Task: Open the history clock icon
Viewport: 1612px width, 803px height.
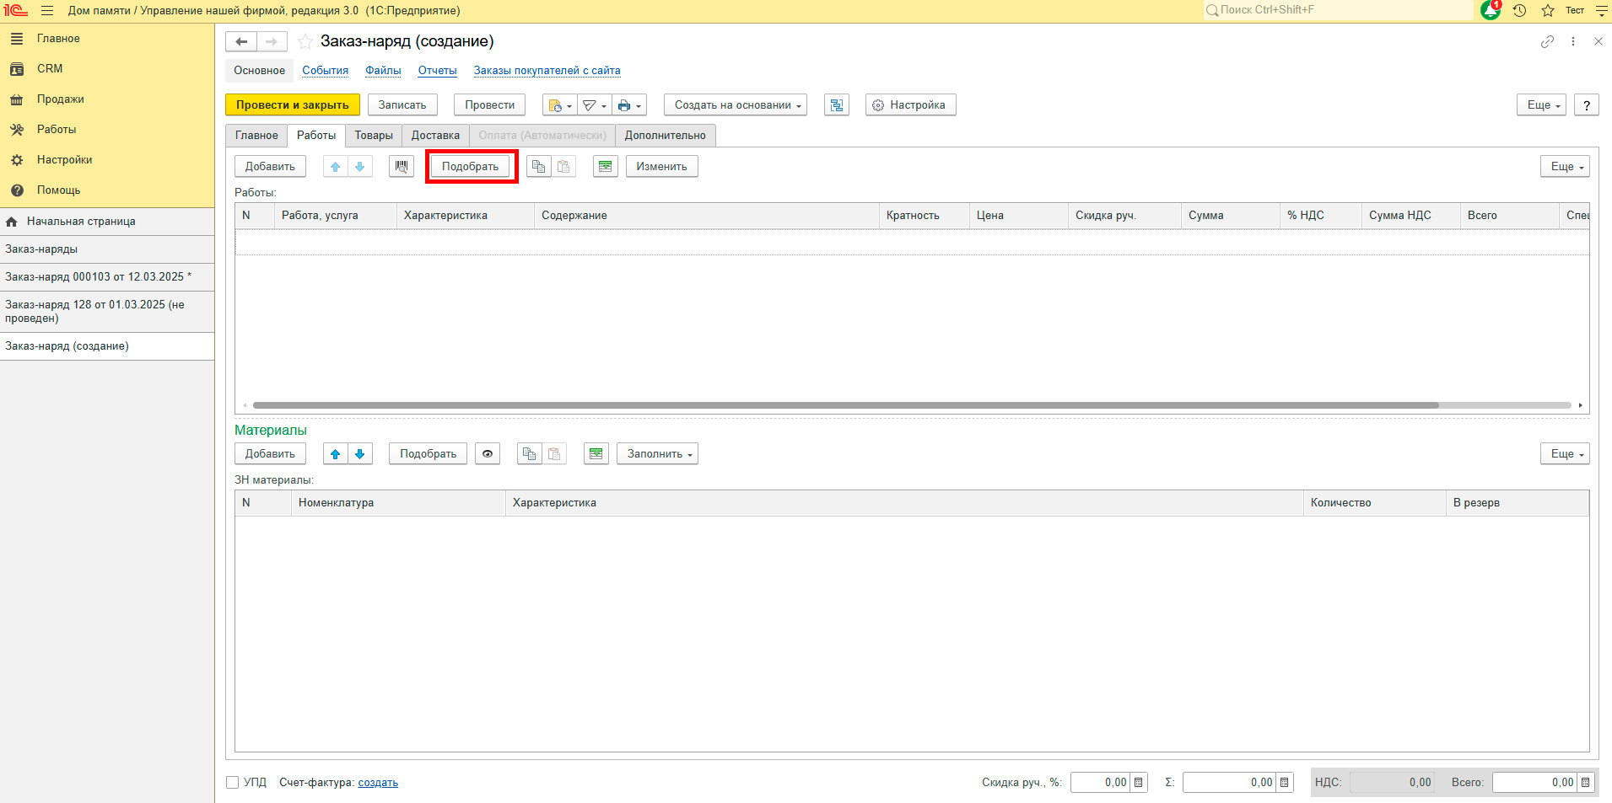Action: click(1519, 10)
